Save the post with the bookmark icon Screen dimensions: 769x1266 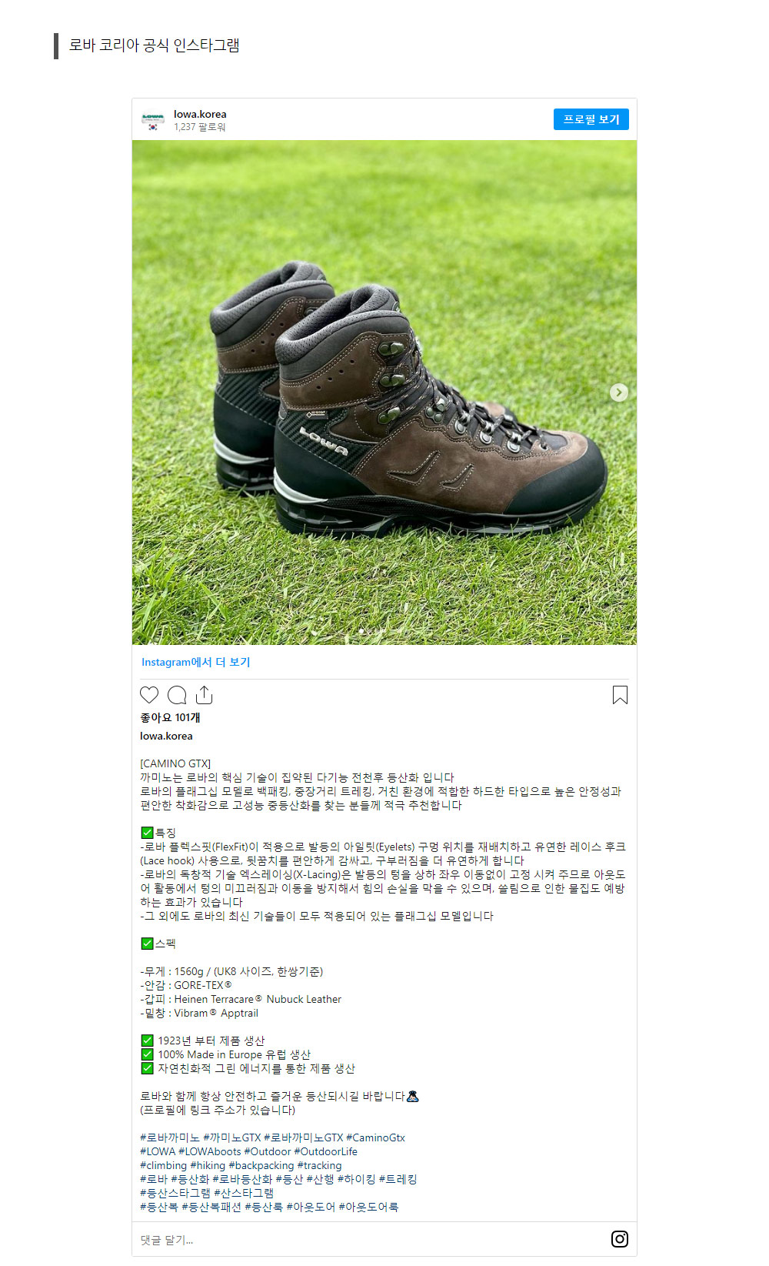[620, 695]
